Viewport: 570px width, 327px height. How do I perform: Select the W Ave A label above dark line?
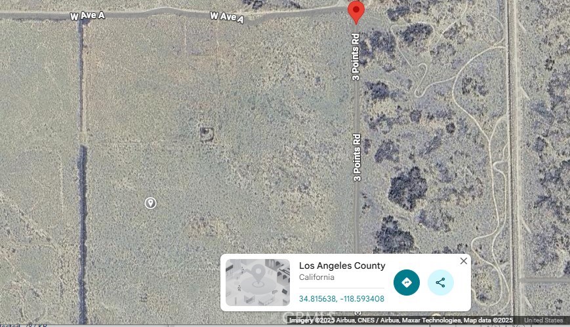coord(87,16)
